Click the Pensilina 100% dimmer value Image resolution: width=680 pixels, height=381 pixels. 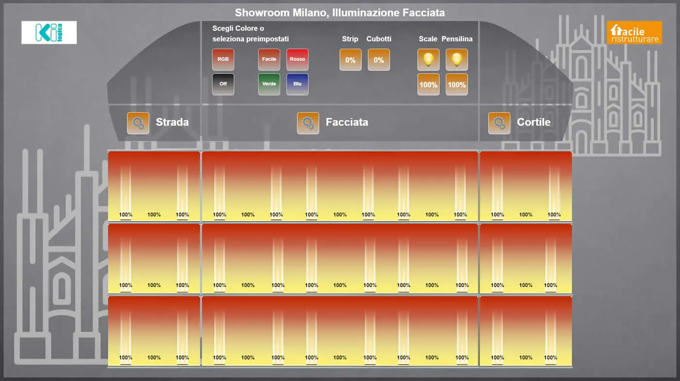click(x=457, y=85)
